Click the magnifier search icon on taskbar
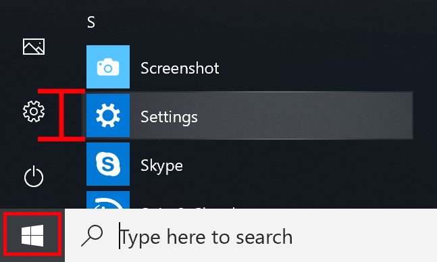 (x=92, y=236)
